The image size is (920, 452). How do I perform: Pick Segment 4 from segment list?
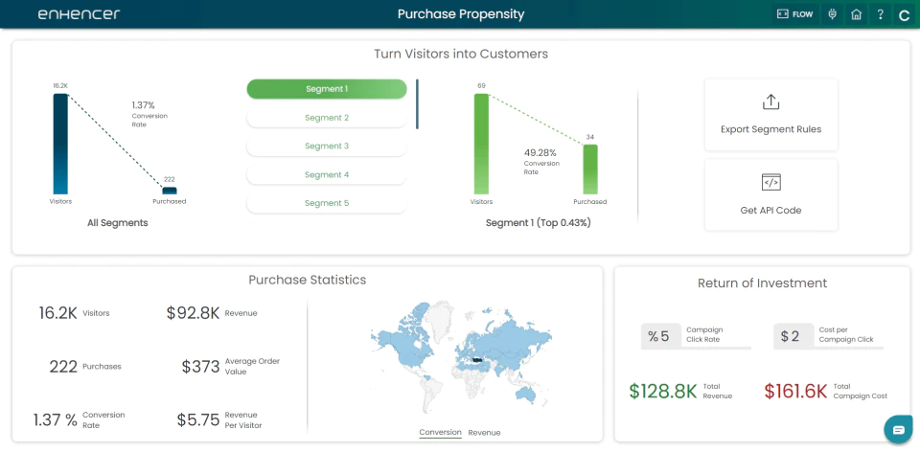tap(327, 174)
